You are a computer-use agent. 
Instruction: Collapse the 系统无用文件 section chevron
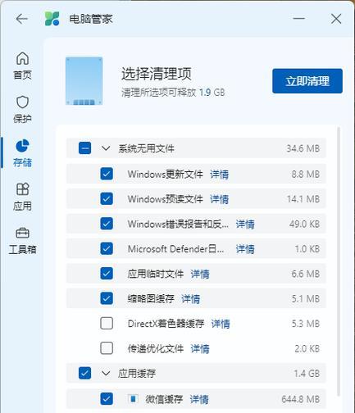tap(106, 148)
